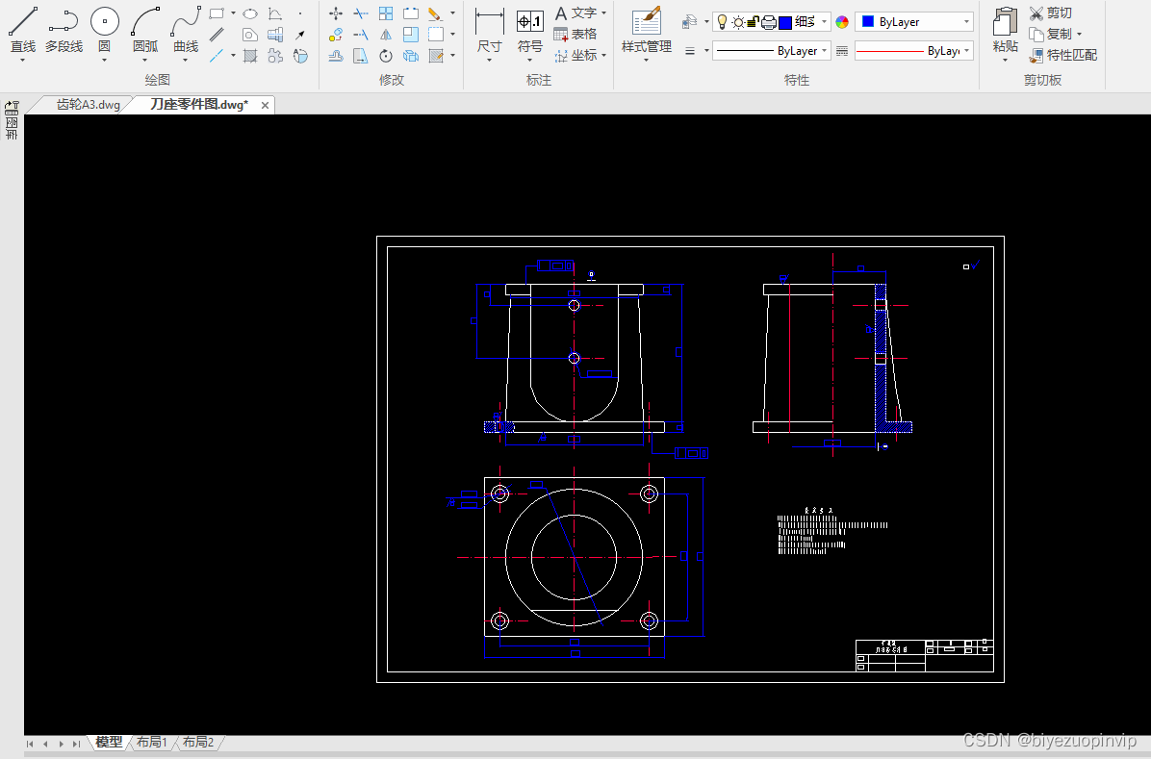Expand the Symbol (符号) dropdown
The width and height of the screenshot is (1151, 759).
530,60
